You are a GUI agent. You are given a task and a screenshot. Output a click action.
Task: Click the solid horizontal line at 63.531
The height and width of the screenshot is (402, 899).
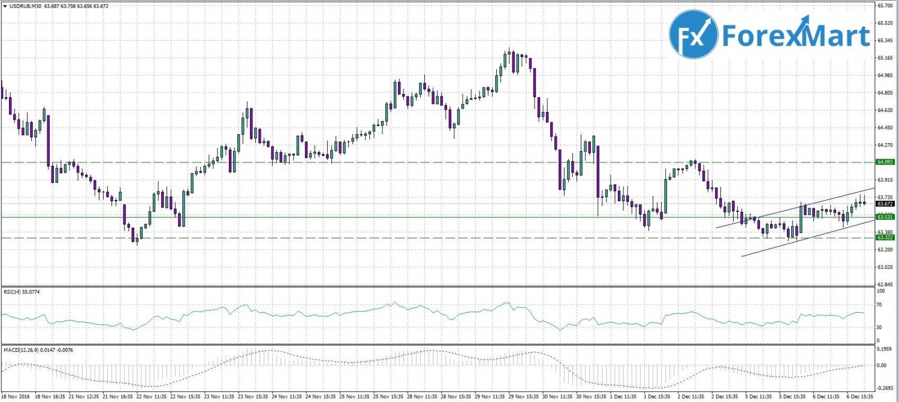pyautogui.click(x=360, y=217)
